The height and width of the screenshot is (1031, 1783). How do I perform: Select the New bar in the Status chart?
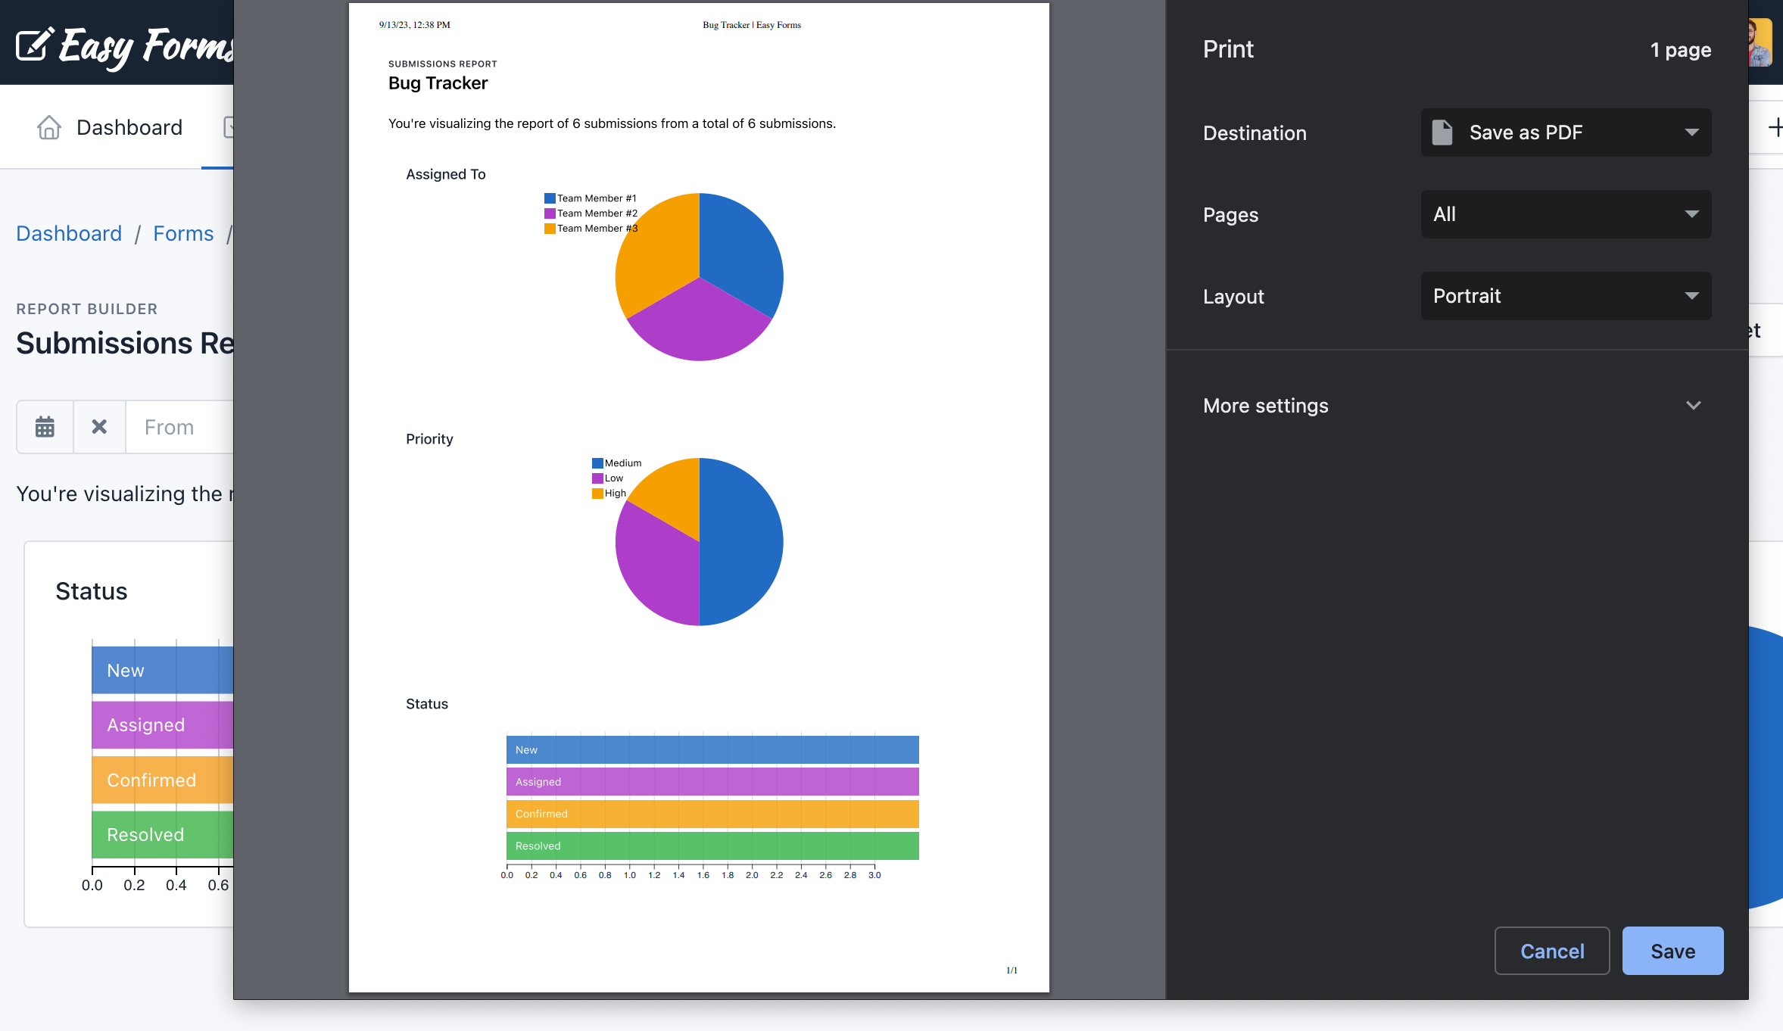point(159,669)
